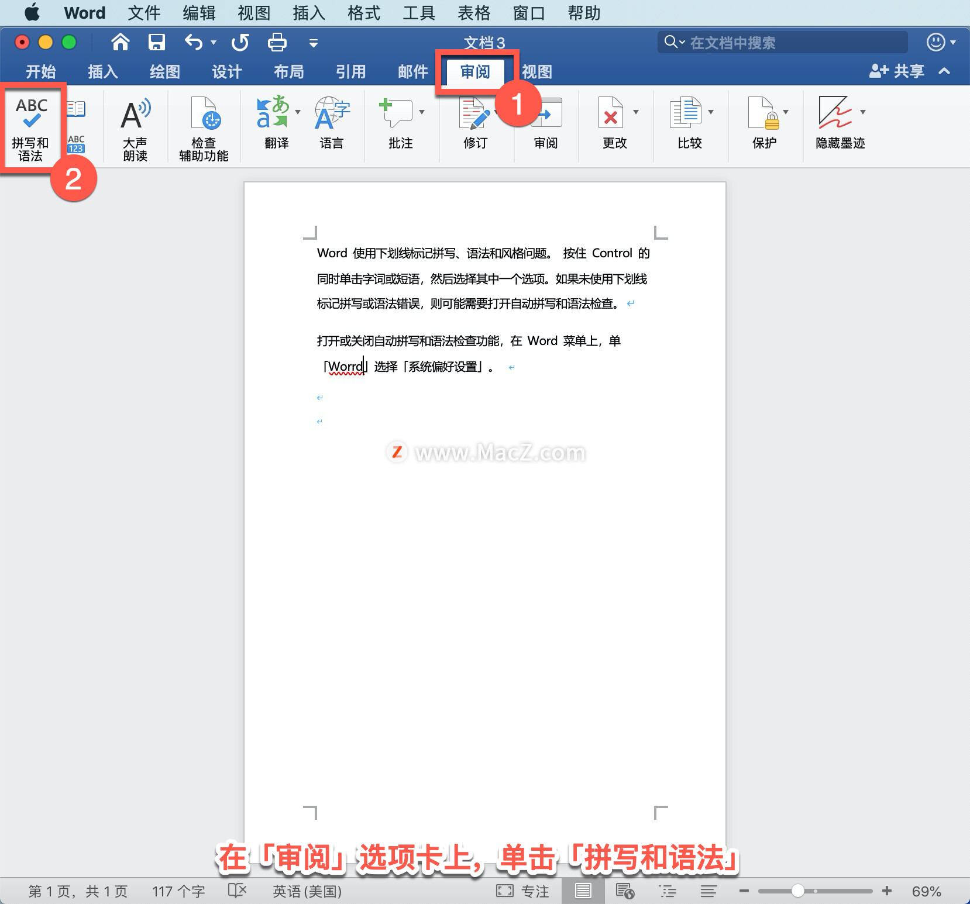Open the Design (设计) ribbon tab
The image size is (970, 904).
[x=227, y=71]
